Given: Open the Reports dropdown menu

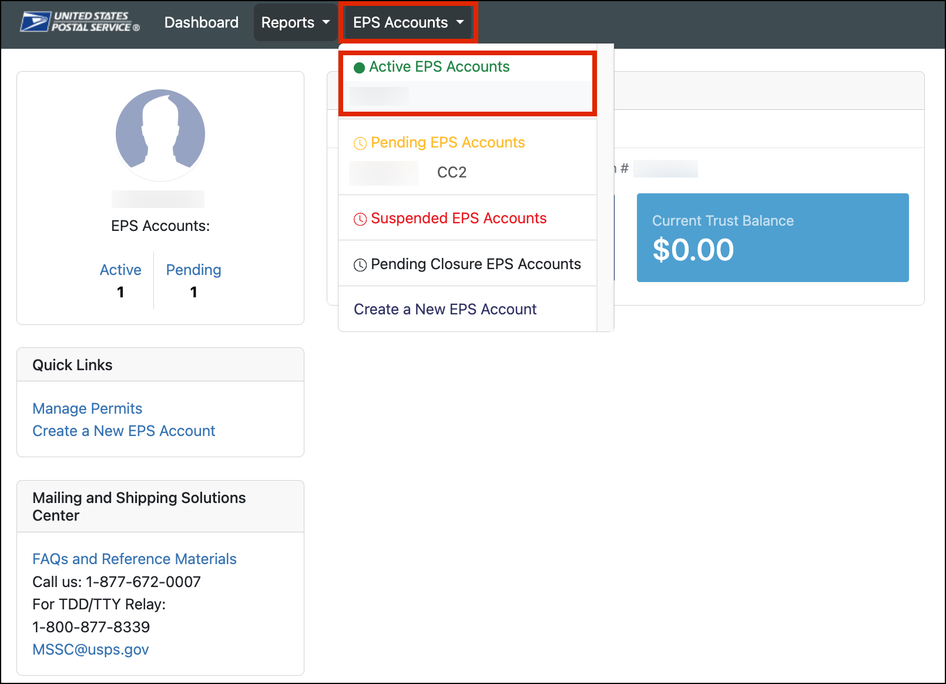Looking at the screenshot, I should pos(296,22).
